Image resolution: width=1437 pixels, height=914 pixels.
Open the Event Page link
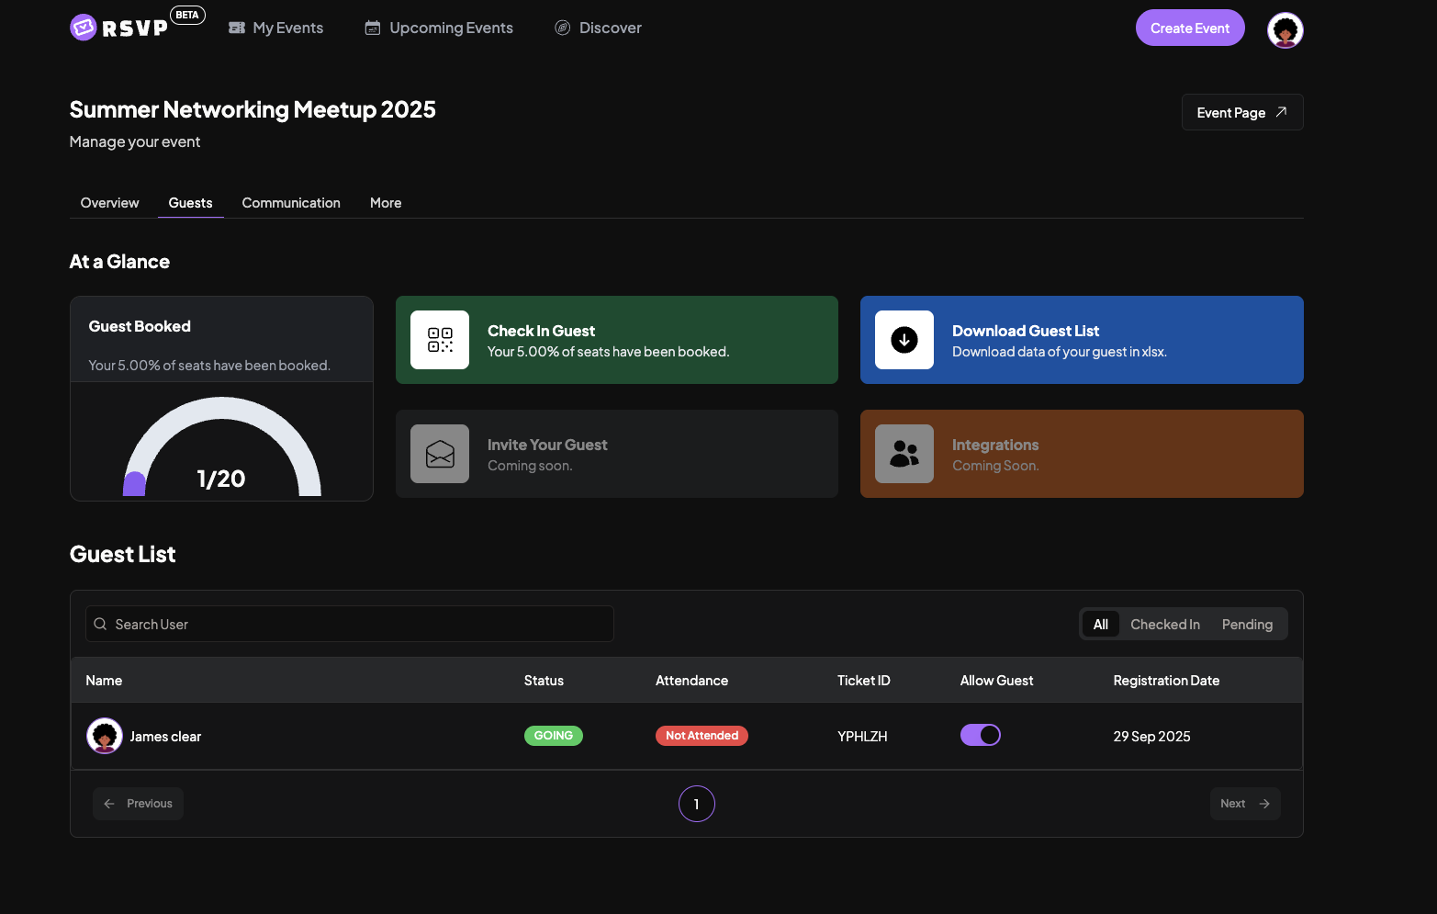click(1241, 112)
